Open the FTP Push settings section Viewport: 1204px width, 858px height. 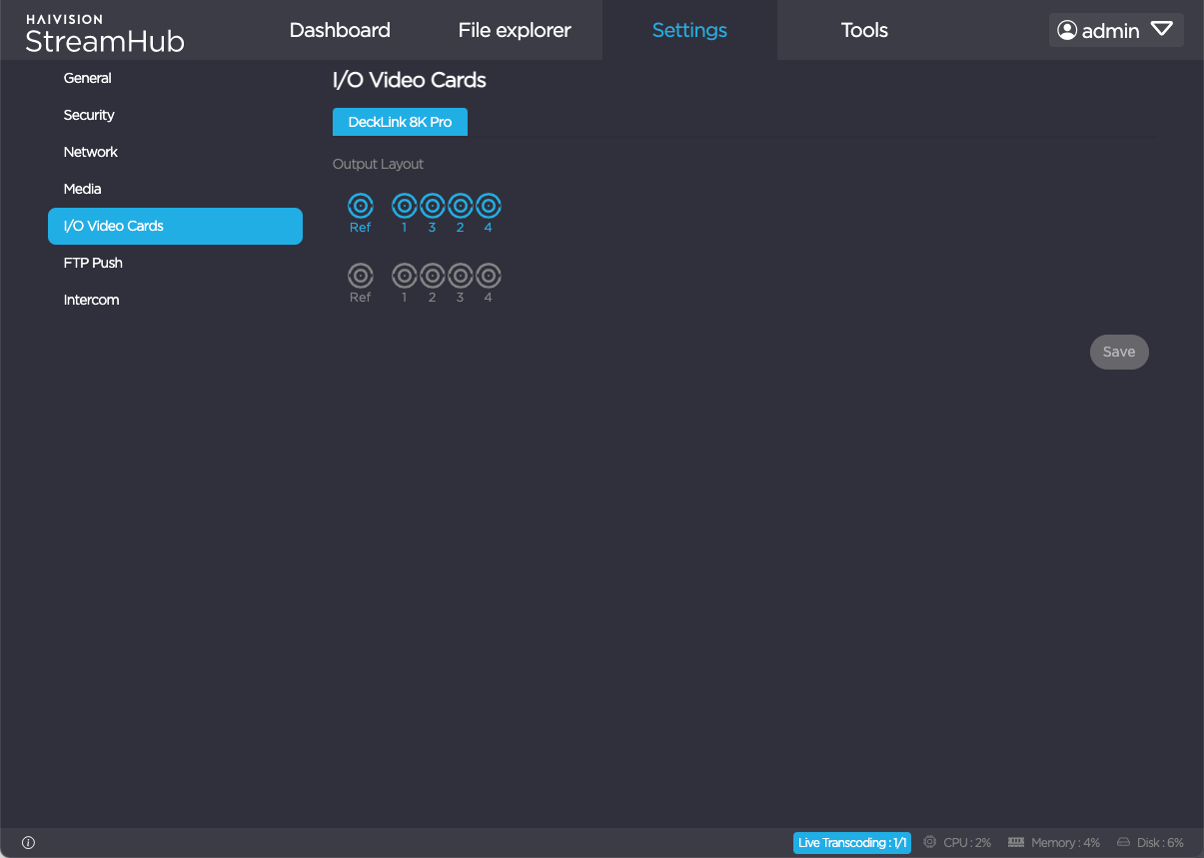click(93, 263)
